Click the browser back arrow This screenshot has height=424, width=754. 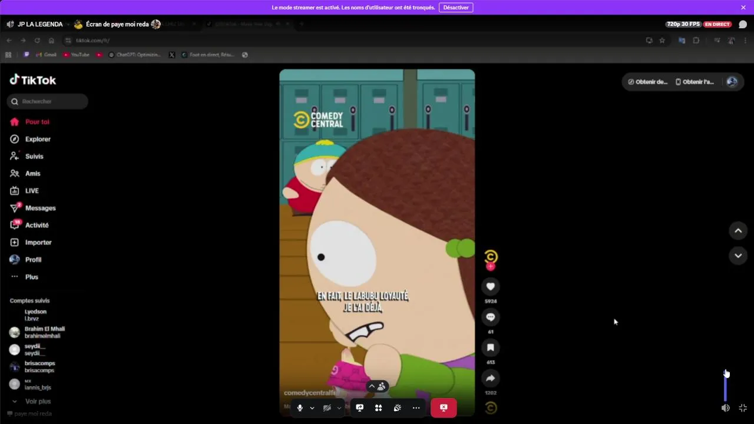9,41
